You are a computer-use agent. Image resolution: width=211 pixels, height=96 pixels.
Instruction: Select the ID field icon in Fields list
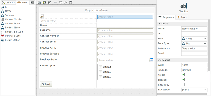click(2, 7)
